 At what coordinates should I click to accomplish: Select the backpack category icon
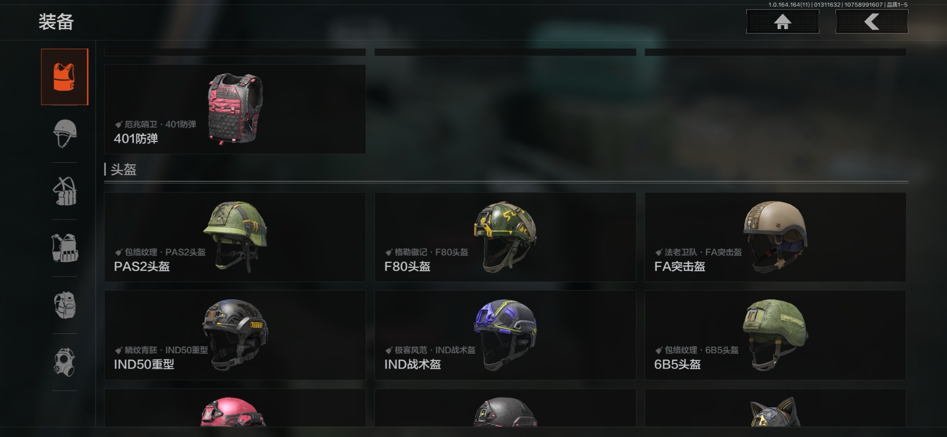click(x=65, y=305)
